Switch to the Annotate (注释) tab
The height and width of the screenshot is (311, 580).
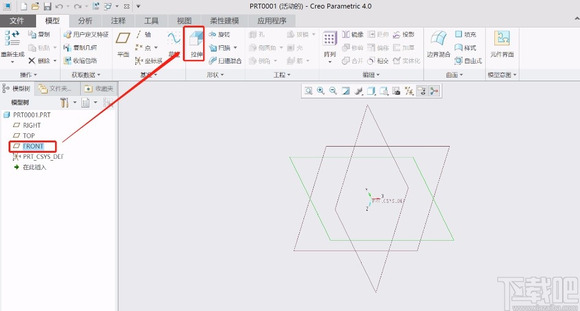(x=118, y=21)
